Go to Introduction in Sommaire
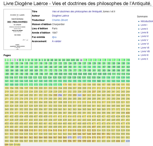 click(x=147, y=21)
